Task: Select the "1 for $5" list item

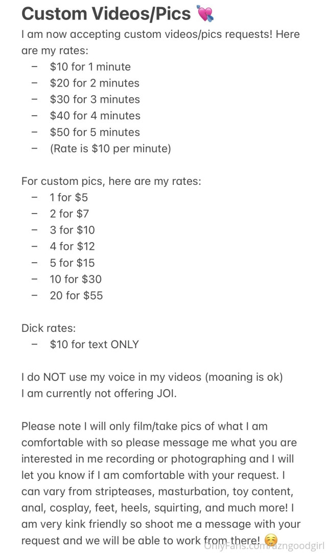Action: (68, 197)
